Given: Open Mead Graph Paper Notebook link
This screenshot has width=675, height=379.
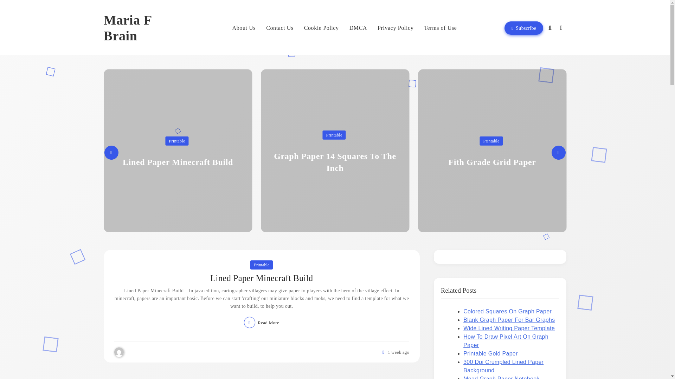Looking at the screenshot, I should coord(501,377).
